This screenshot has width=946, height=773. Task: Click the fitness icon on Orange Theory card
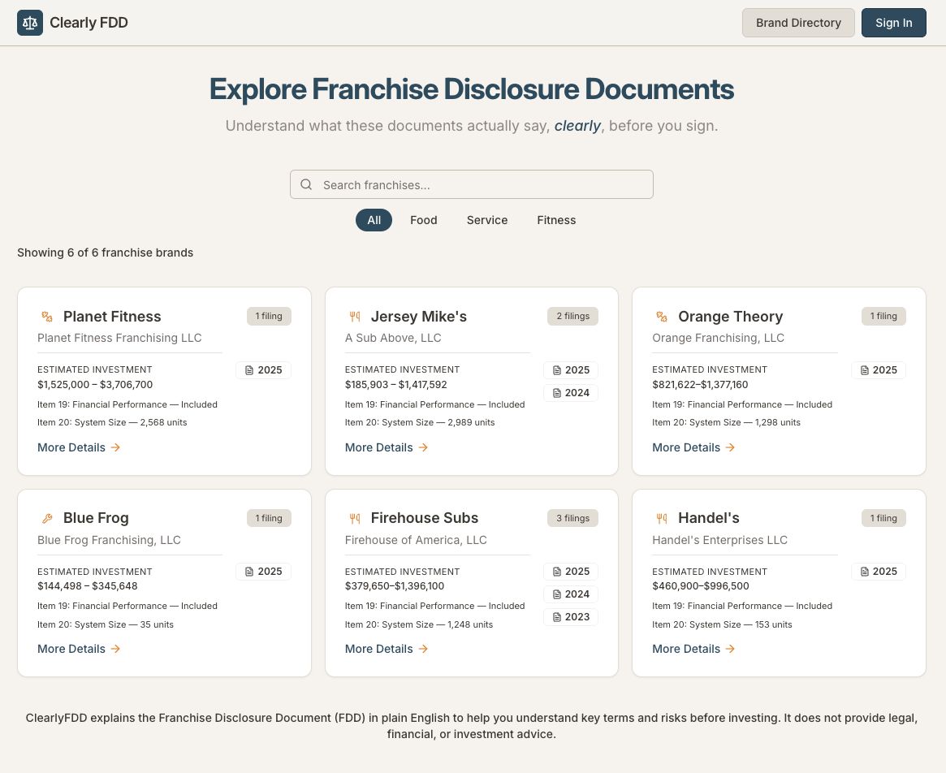point(661,316)
